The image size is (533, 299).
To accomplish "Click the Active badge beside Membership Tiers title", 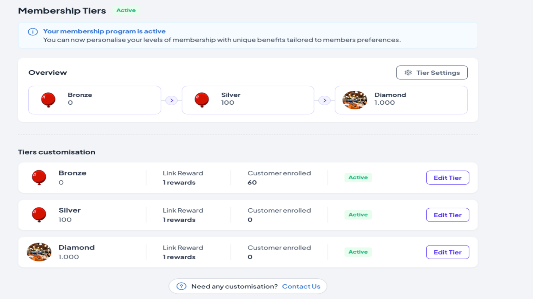I will (x=126, y=10).
